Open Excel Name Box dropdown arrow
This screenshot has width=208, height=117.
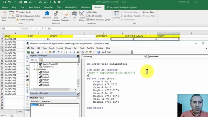tap(21, 28)
